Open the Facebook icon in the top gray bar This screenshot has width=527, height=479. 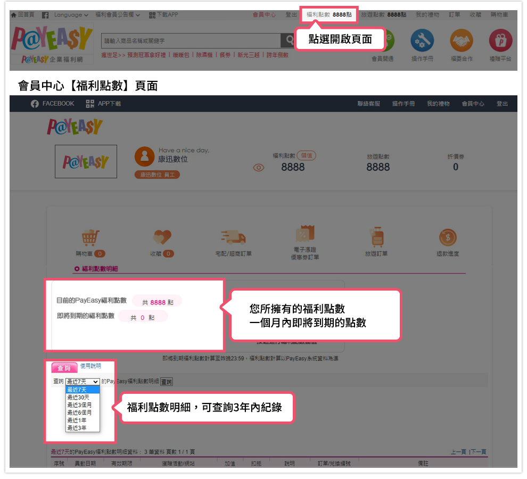click(x=45, y=15)
